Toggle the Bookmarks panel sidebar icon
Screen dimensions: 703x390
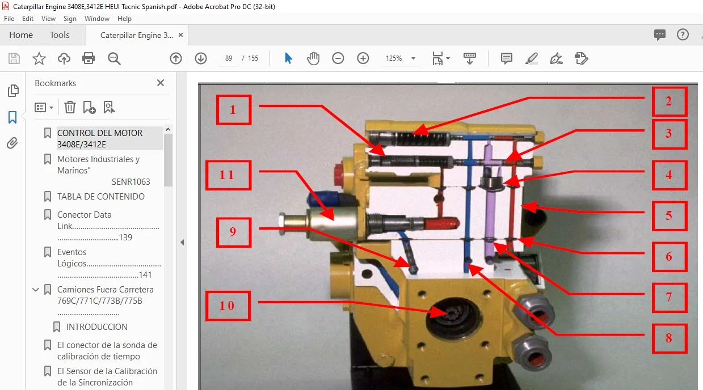coord(12,117)
